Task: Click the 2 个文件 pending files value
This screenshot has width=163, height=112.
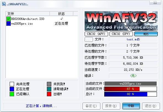Action: tap(133, 51)
